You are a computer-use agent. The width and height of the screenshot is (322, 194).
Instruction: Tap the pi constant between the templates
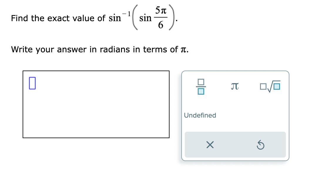coord(234,86)
